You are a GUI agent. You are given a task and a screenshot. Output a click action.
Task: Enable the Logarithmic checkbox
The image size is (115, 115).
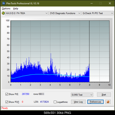(55, 102)
